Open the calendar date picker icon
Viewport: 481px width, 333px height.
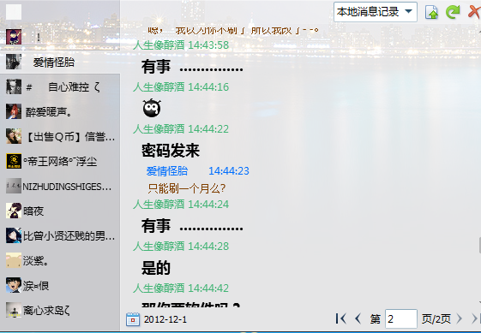pos(133,319)
